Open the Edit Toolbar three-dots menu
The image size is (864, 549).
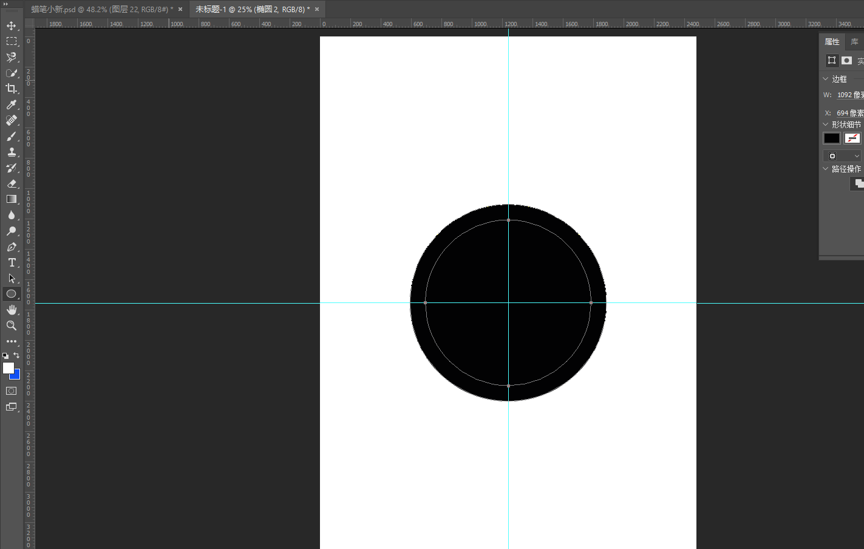11,341
